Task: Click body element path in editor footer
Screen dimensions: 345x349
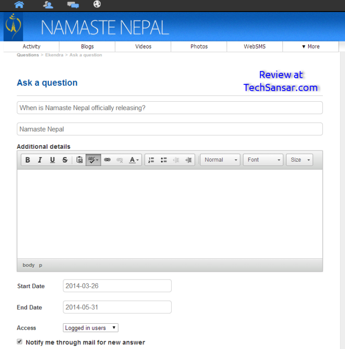Action: (29, 265)
